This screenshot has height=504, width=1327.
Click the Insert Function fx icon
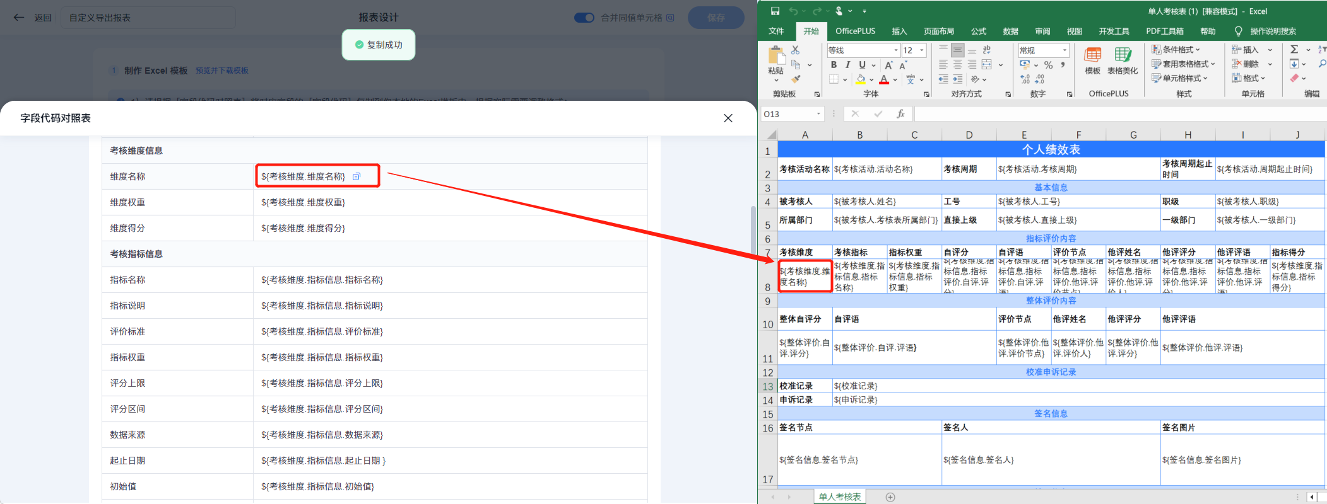coord(900,114)
